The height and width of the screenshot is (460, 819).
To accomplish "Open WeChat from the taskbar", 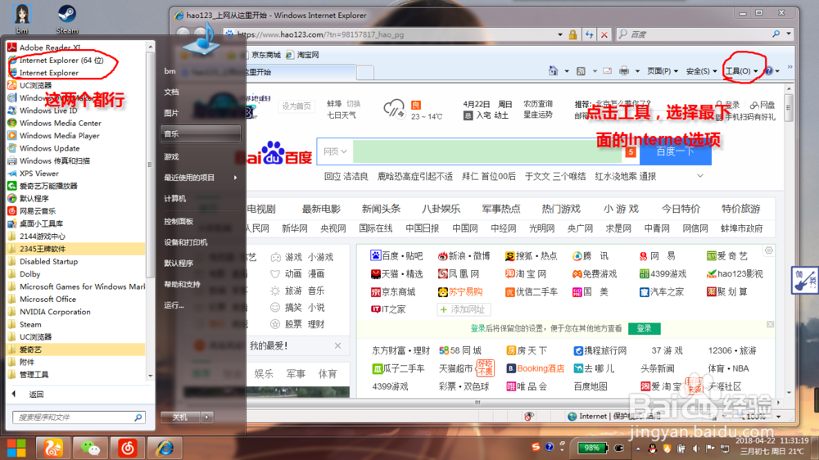I will coord(90,448).
